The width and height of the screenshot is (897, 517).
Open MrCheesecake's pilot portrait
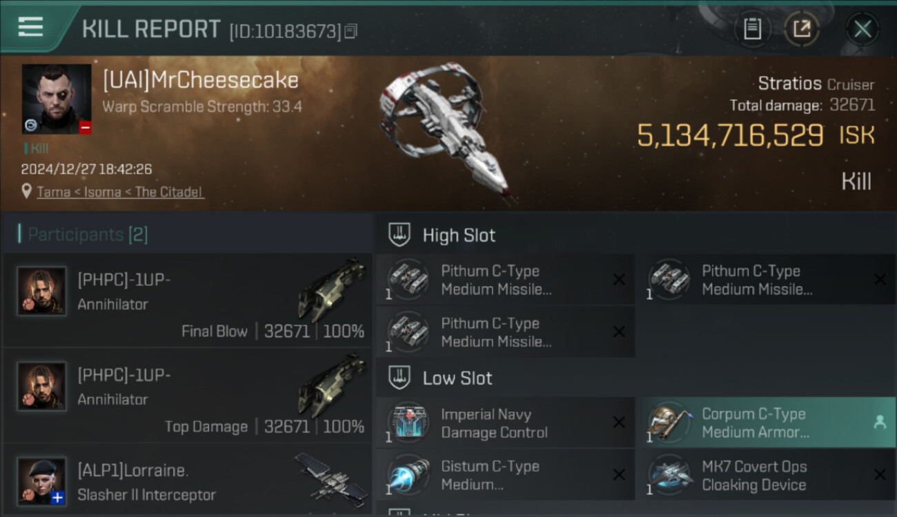pos(57,99)
